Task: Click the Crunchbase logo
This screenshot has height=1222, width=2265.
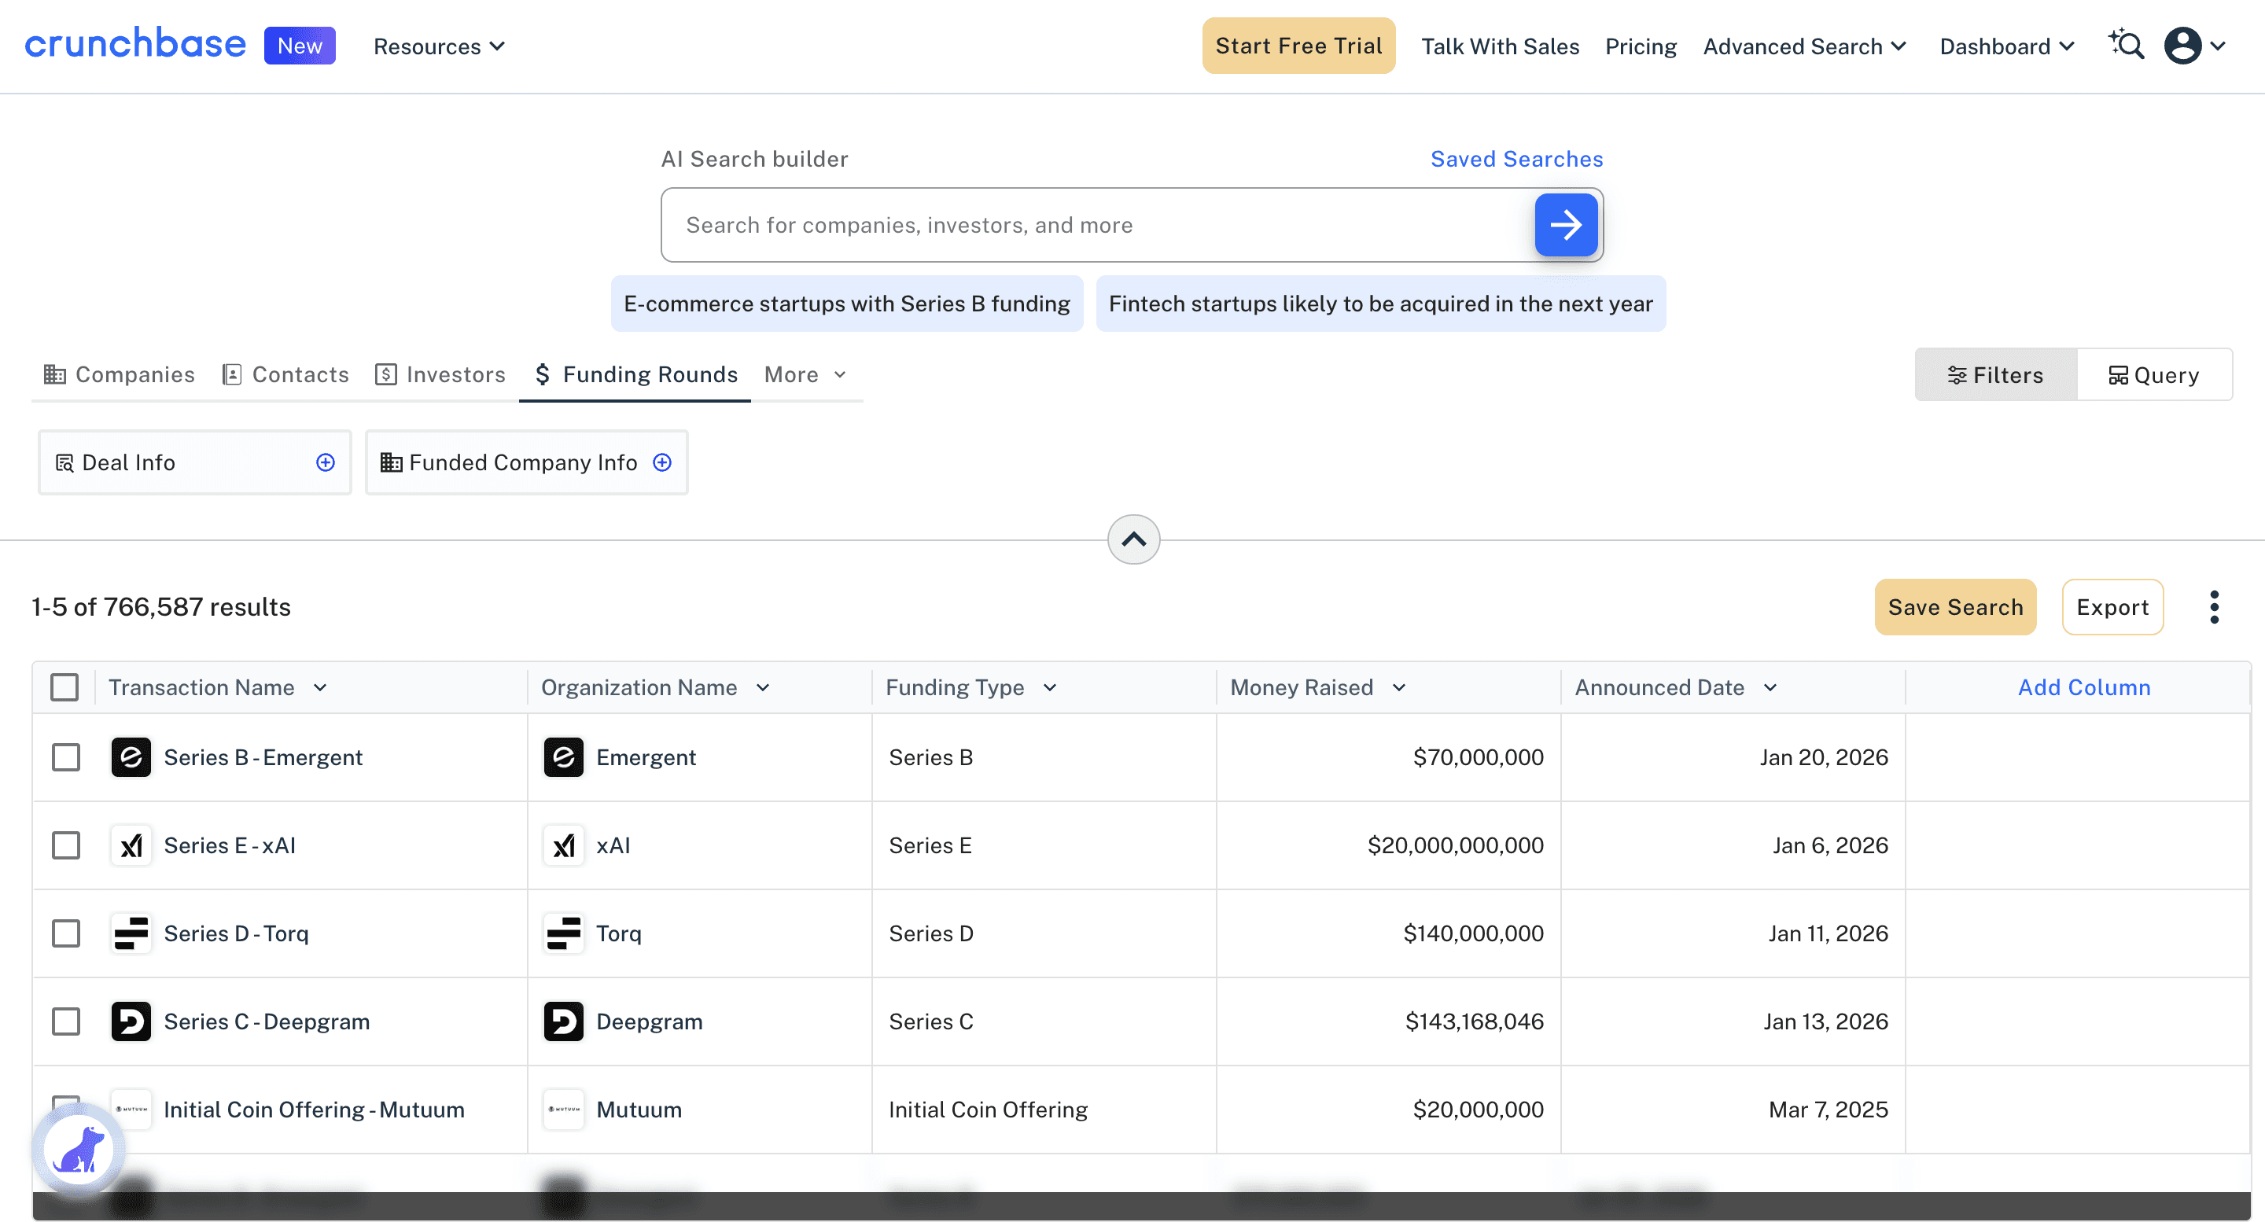Action: pos(134,44)
